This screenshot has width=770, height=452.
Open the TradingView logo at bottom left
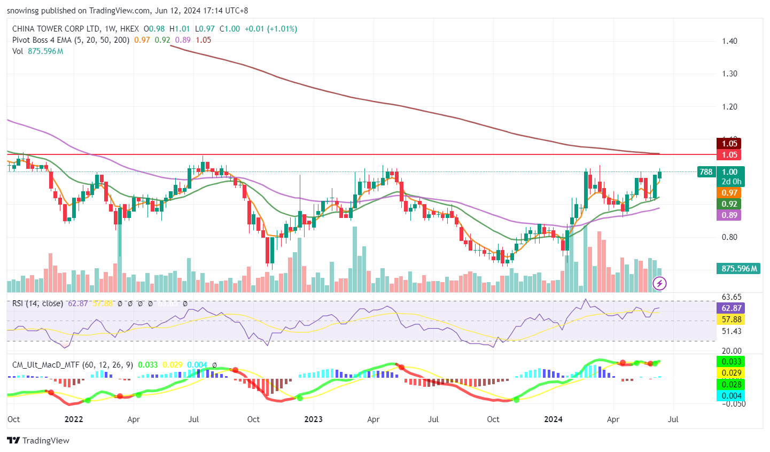pos(38,441)
